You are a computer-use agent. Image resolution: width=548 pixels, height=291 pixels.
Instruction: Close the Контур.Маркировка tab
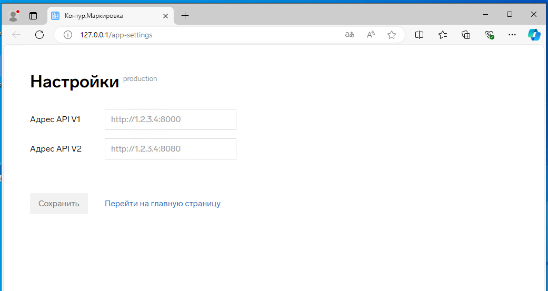pyautogui.click(x=166, y=16)
